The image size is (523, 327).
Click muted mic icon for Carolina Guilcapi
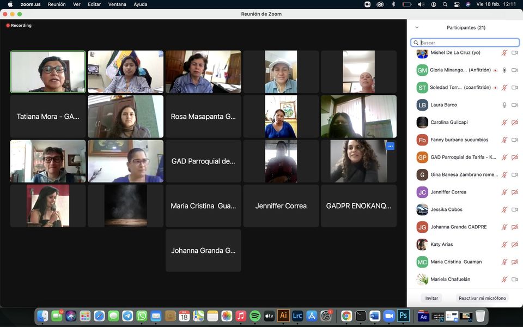(504, 123)
